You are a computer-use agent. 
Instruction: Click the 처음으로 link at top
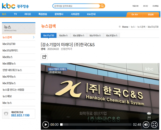[x=136, y=6]
